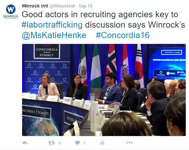Image resolution: width=189 pixels, height=150 pixels.
Task: Retweet using the retweet arrows icon
Action: pos(51,143)
